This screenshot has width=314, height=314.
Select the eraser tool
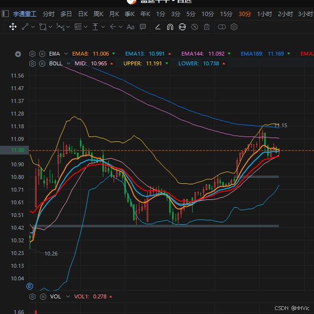[158, 27]
